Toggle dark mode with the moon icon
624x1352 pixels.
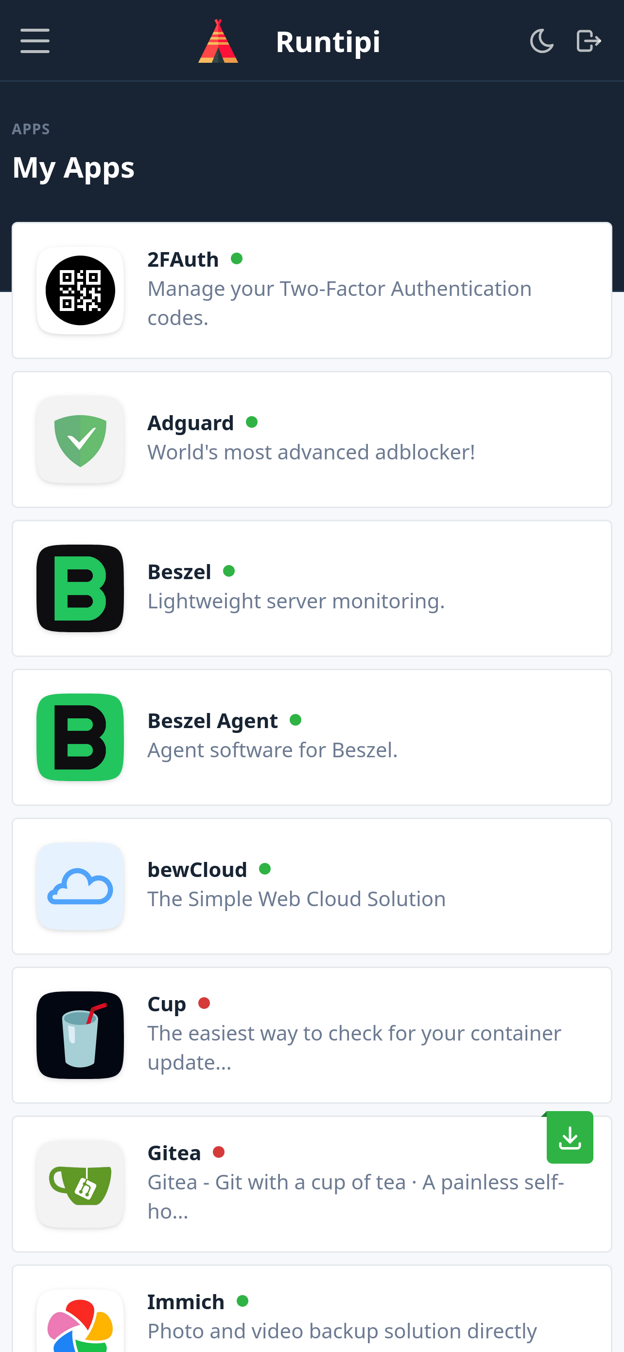(x=541, y=41)
